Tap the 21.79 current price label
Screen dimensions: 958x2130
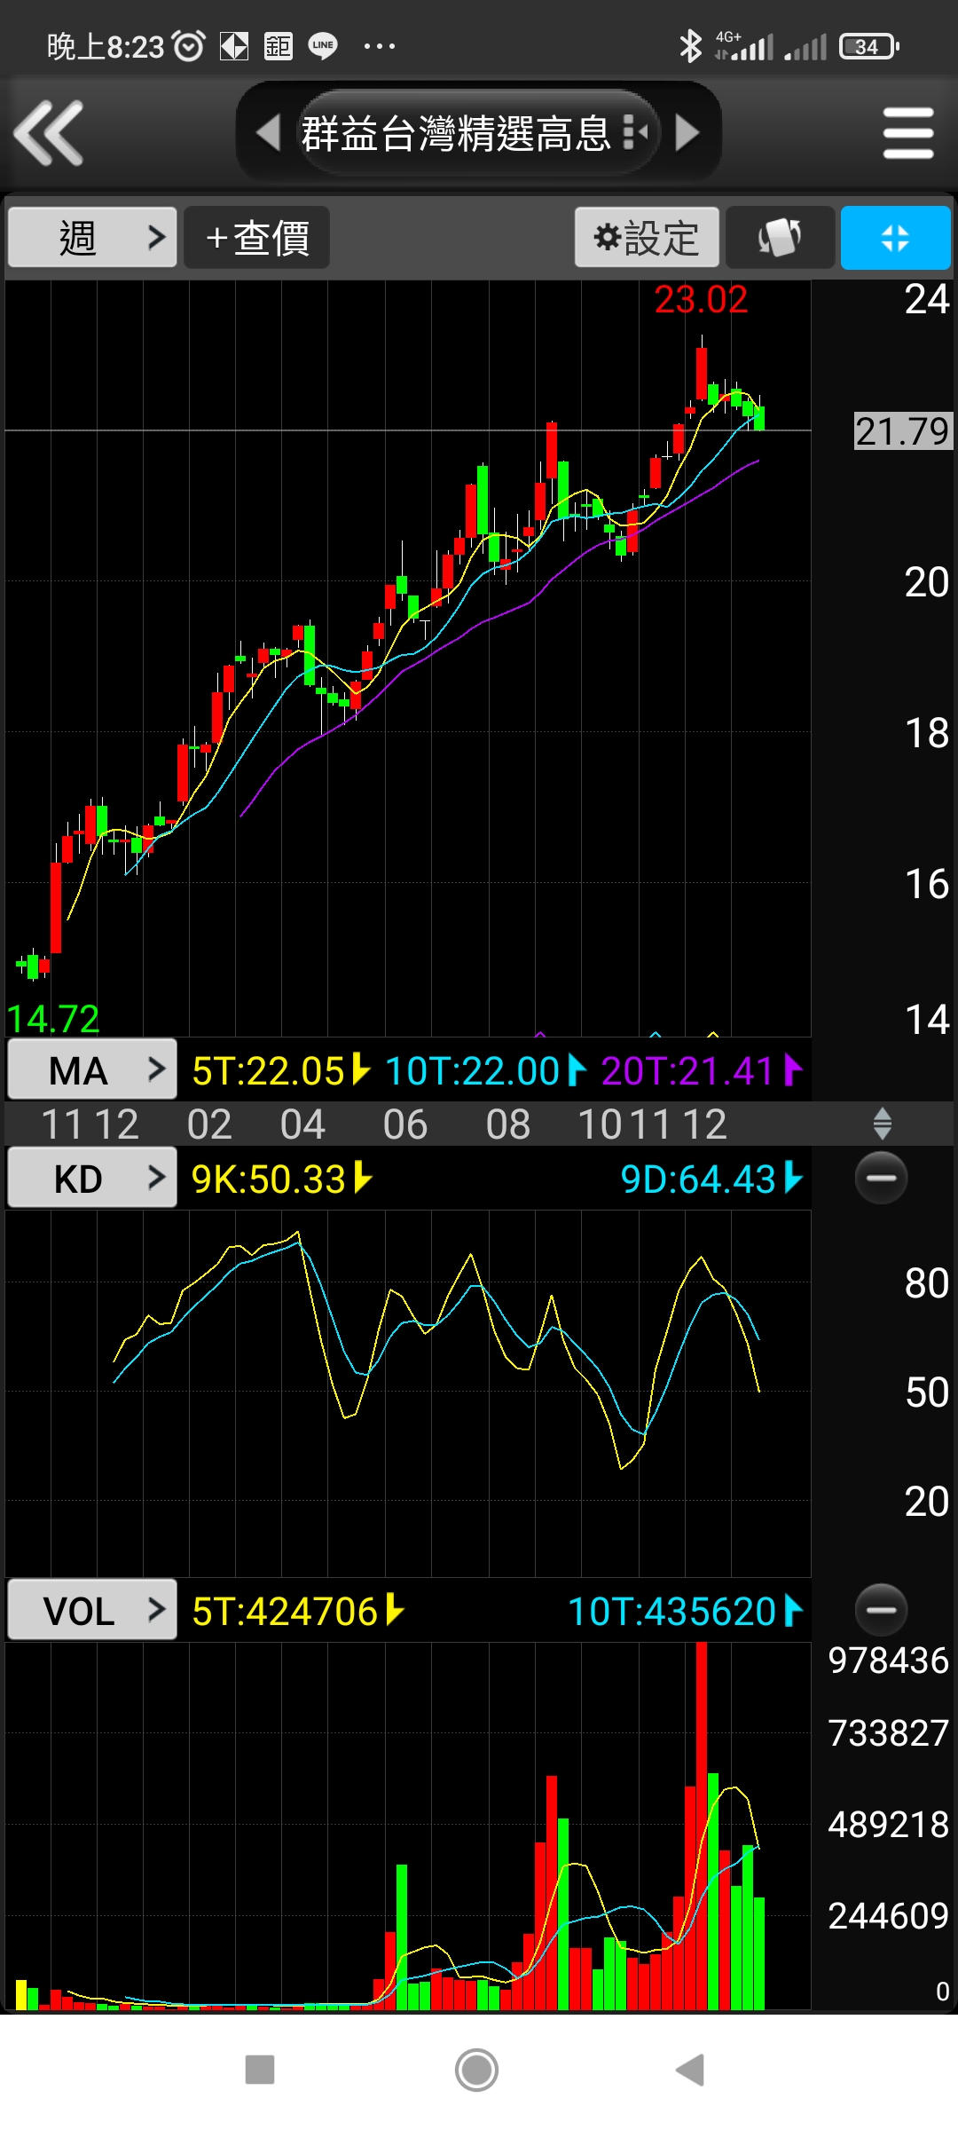(902, 431)
